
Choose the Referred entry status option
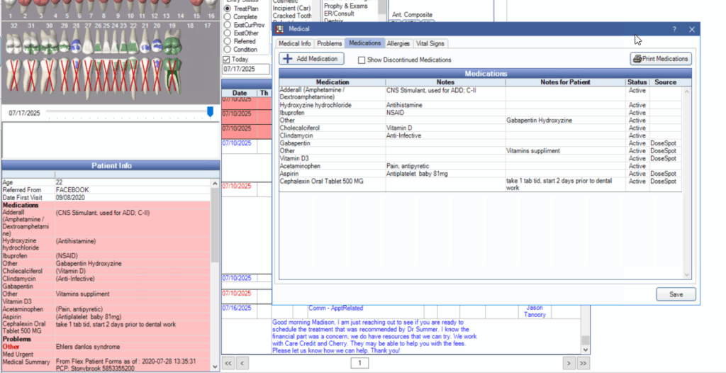pyautogui.click(x=228, y=41)
